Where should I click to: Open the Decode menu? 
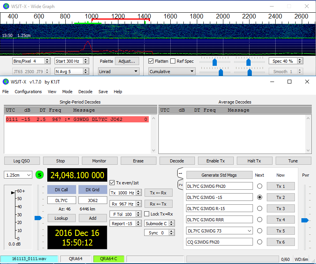coord(85,92)
